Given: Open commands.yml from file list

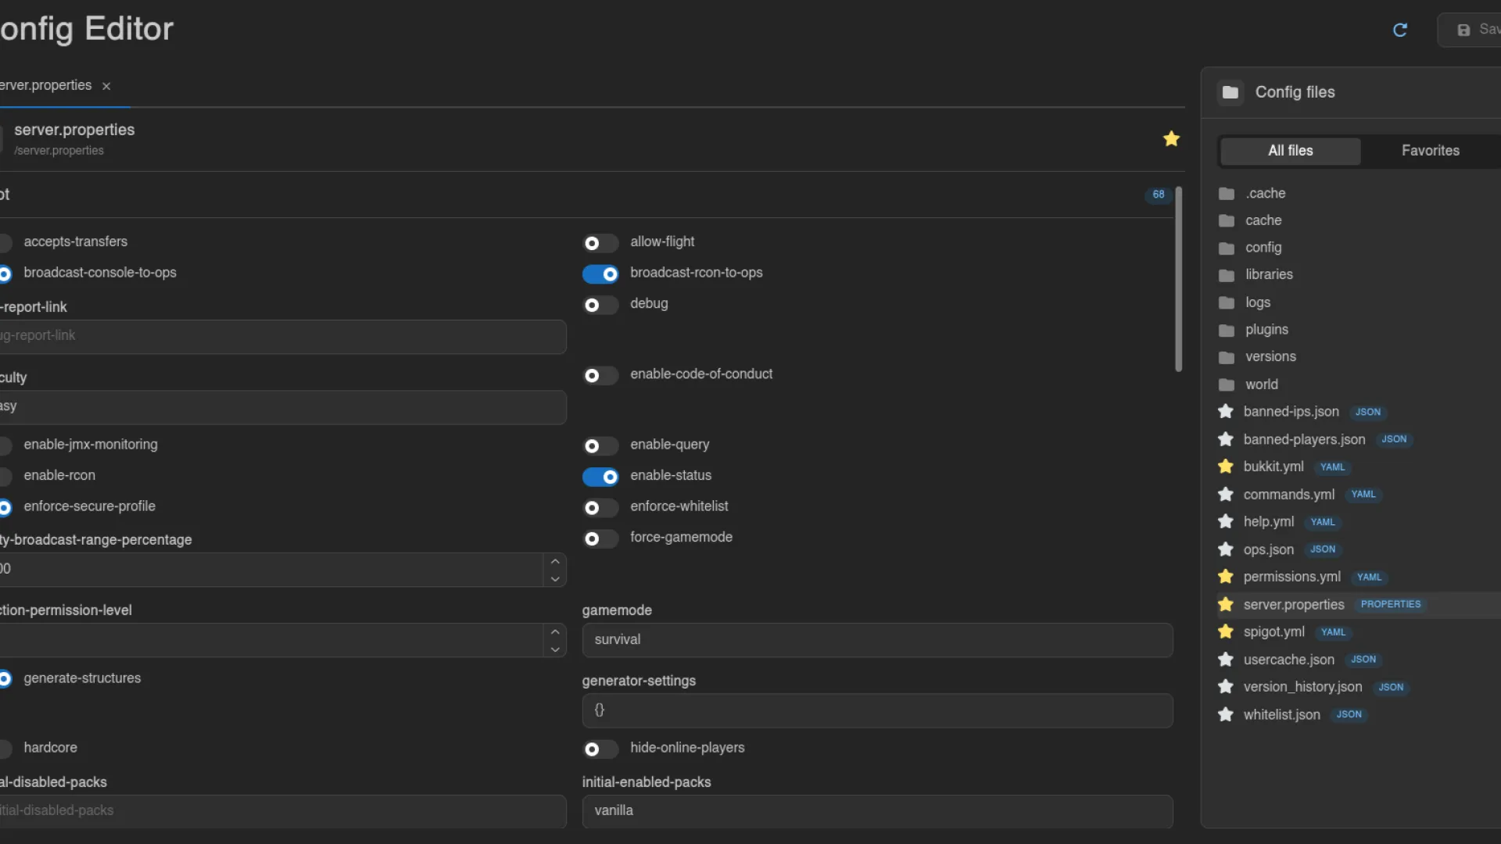Looking at the screenshot, I should (1289, 494).
